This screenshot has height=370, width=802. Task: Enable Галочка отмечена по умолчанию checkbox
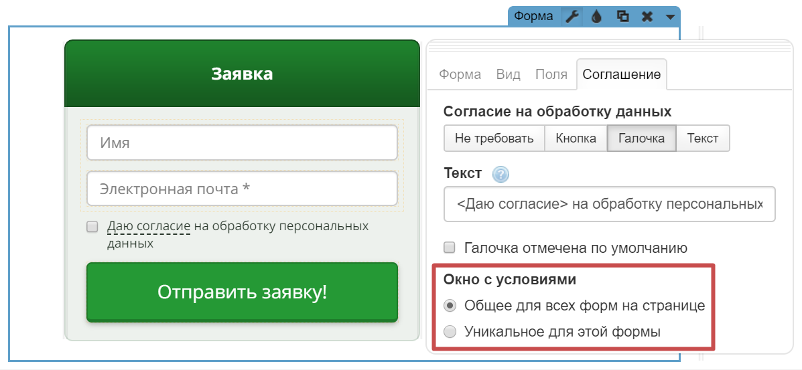click(x=450, y=248)
